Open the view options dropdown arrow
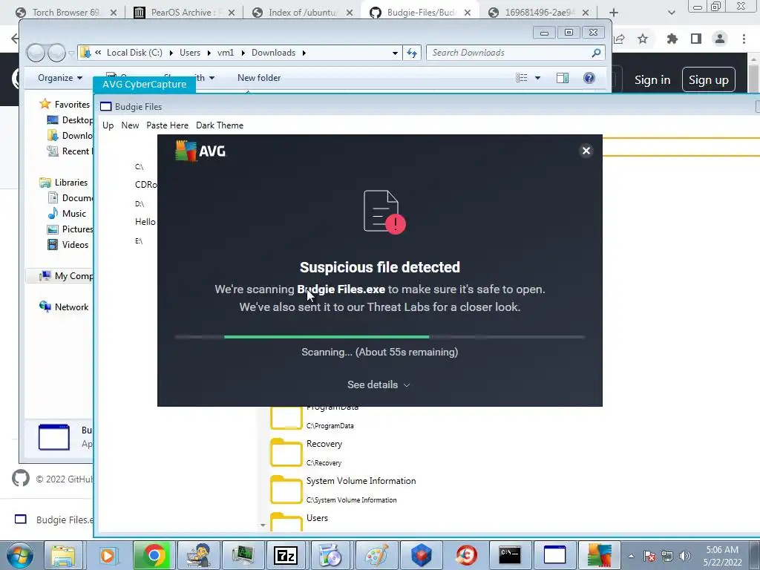760x570 pixels. (x=537, y=78)
